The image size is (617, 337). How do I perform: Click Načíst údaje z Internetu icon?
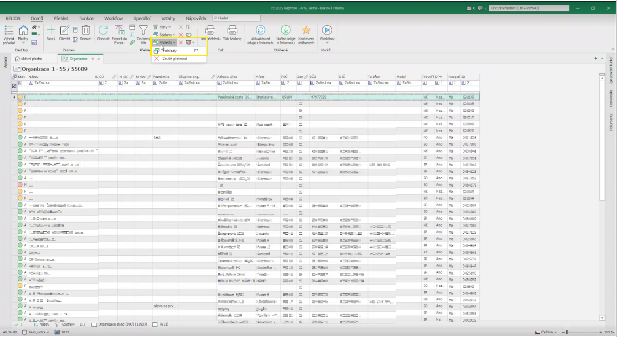pos(285,30)
